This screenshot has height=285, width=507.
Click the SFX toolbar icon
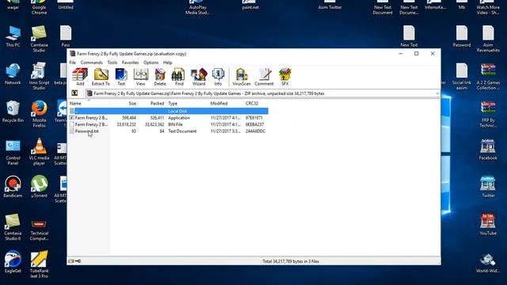[285, 77]
